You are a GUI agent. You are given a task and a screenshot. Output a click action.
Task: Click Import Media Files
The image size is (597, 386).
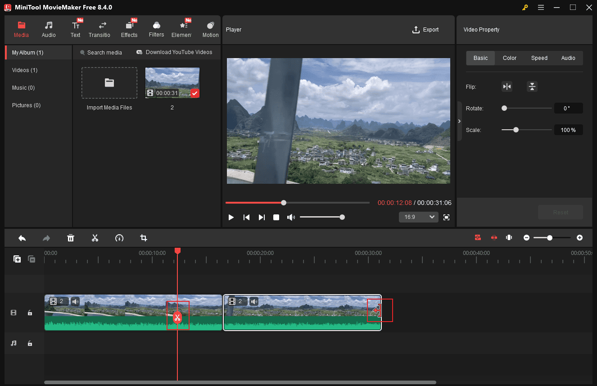(109, 83)
